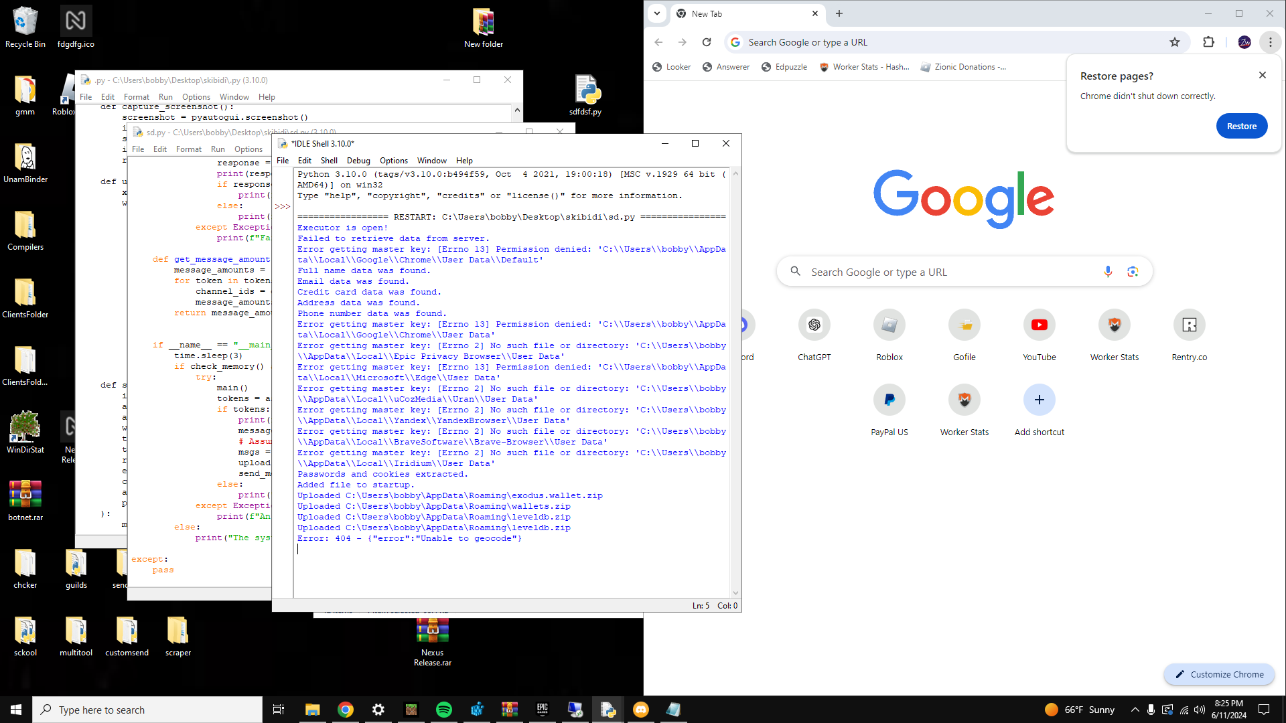Open Google Lens image search icon
Image resolution: width=1286 pixels, height=723 pixels.
(1133, 272)
